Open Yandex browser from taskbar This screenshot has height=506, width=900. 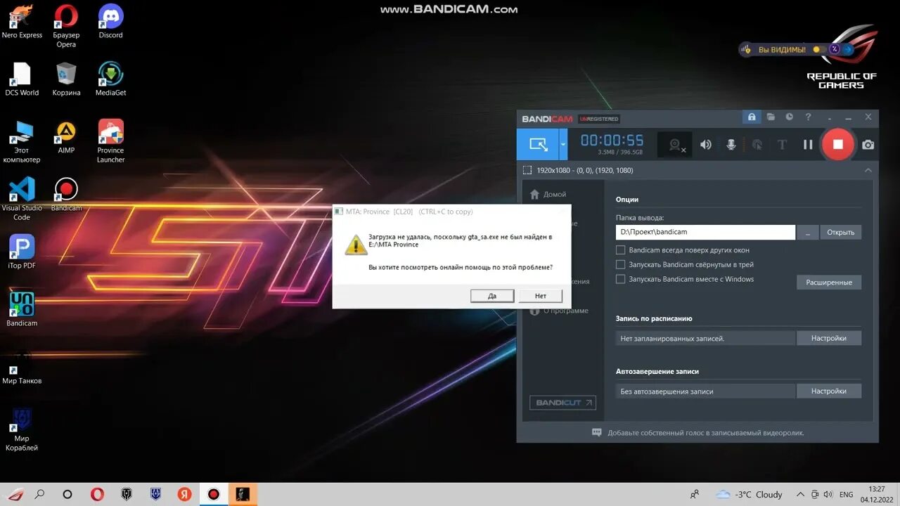[184, 494]
